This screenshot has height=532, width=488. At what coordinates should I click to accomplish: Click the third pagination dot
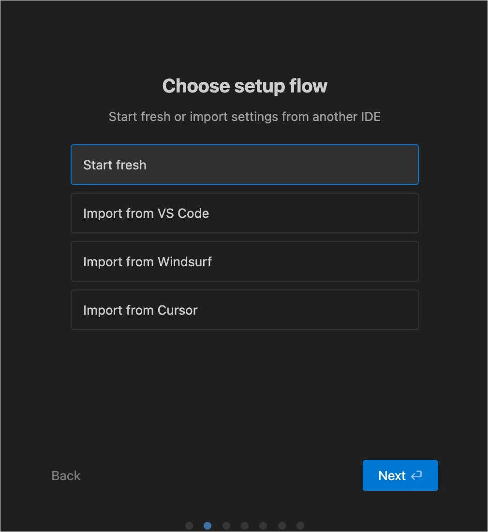tap(226, 525)
